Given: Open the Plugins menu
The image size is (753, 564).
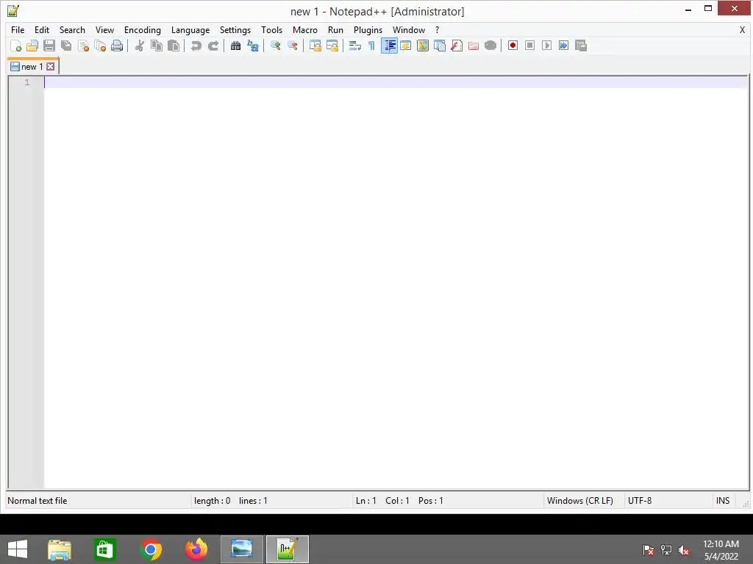Looking at the screenshot, I should [x=368, y=29].
